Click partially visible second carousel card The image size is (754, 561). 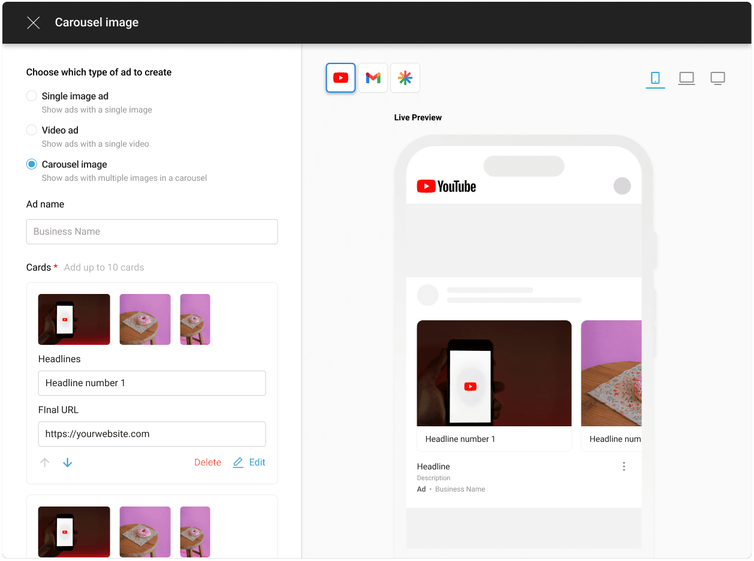611,386
